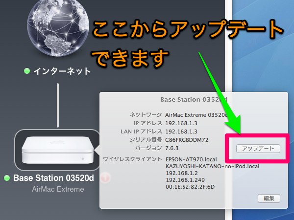
Task: Click the popover title Base Station 03520d
Action: 194,99
